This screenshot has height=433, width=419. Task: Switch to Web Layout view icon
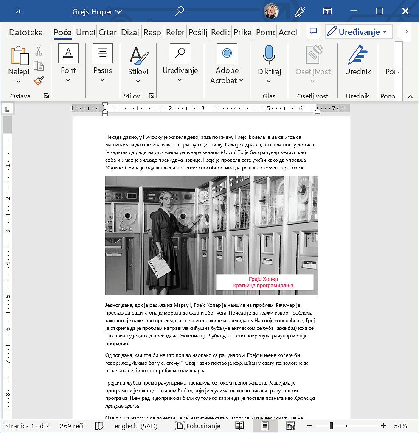click(x=290, y=426)
